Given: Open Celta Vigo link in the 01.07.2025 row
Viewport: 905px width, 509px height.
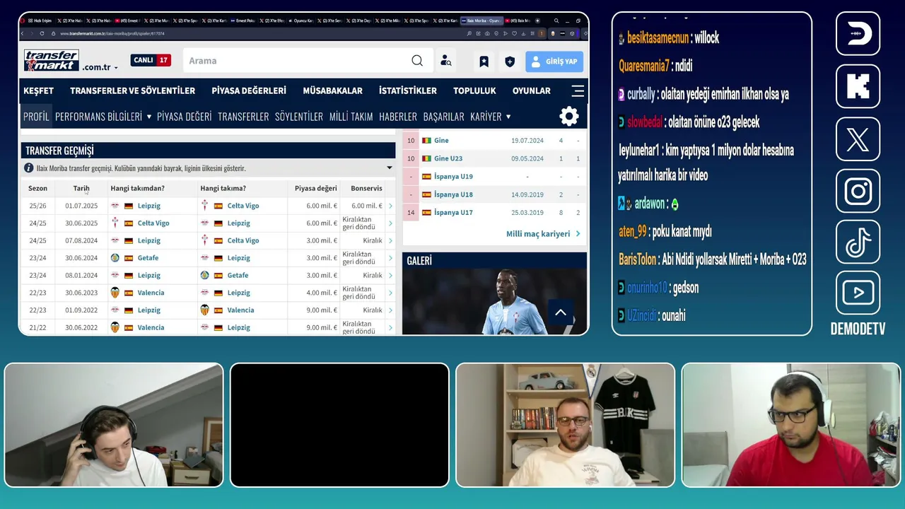Looking at the screenshot, I should click(x=243, y=206).
